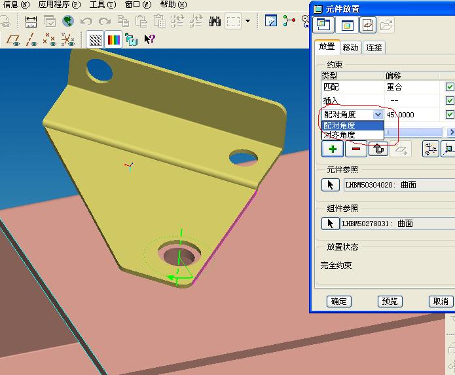The image size is (455, 375).
Task: Open the Help (帮助) menu
Action: pos(173,5)
